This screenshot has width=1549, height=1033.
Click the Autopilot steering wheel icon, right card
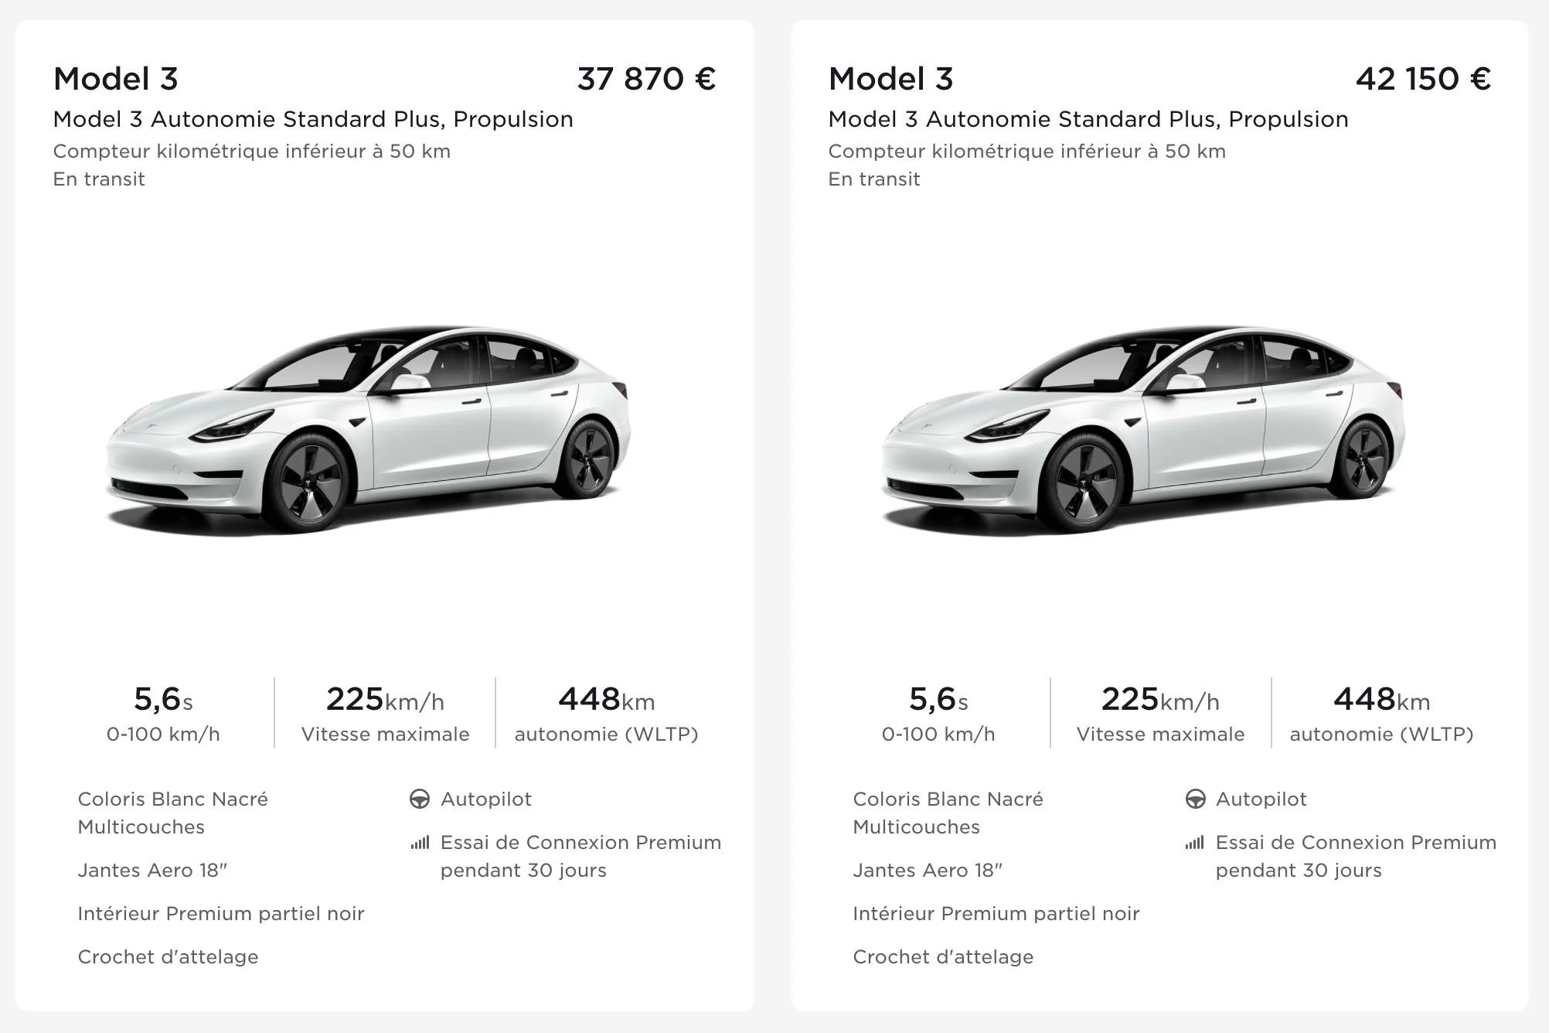click(x=1195, y=799)
